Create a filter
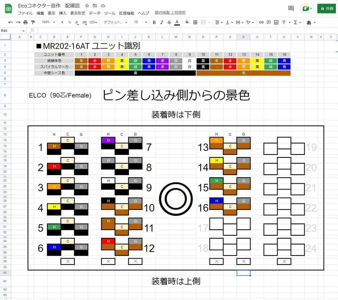338x300 pixels. pyautogui.click(x=283, y=22)
